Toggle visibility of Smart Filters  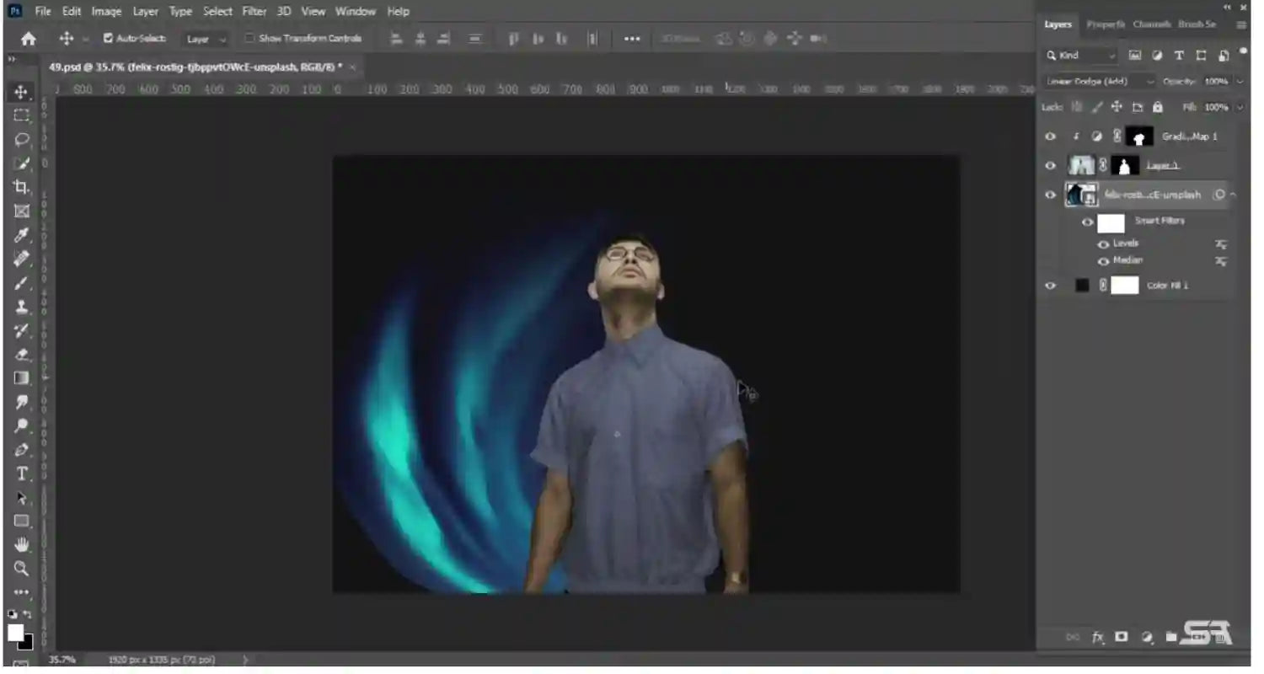[1087, 222]
